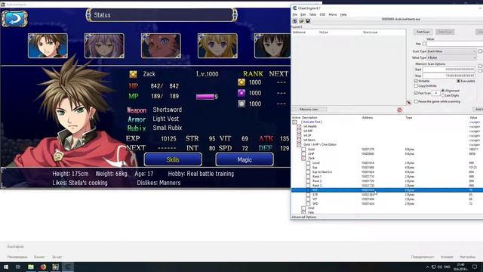This screenshot has width=483, height=272.
Task: Collapse the Gold AHP Char Editor group
Action: pyautogui.click(x=299, y=144)
